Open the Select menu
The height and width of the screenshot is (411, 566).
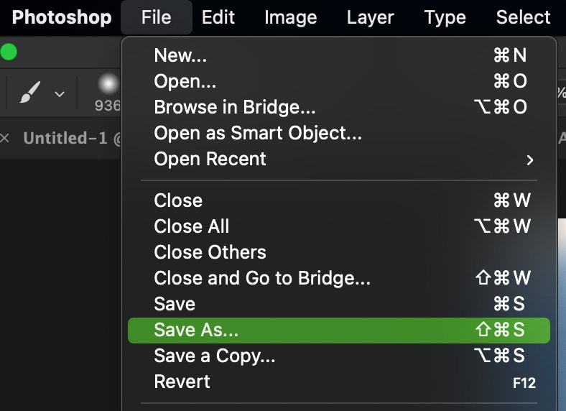(x=523, y=17)
